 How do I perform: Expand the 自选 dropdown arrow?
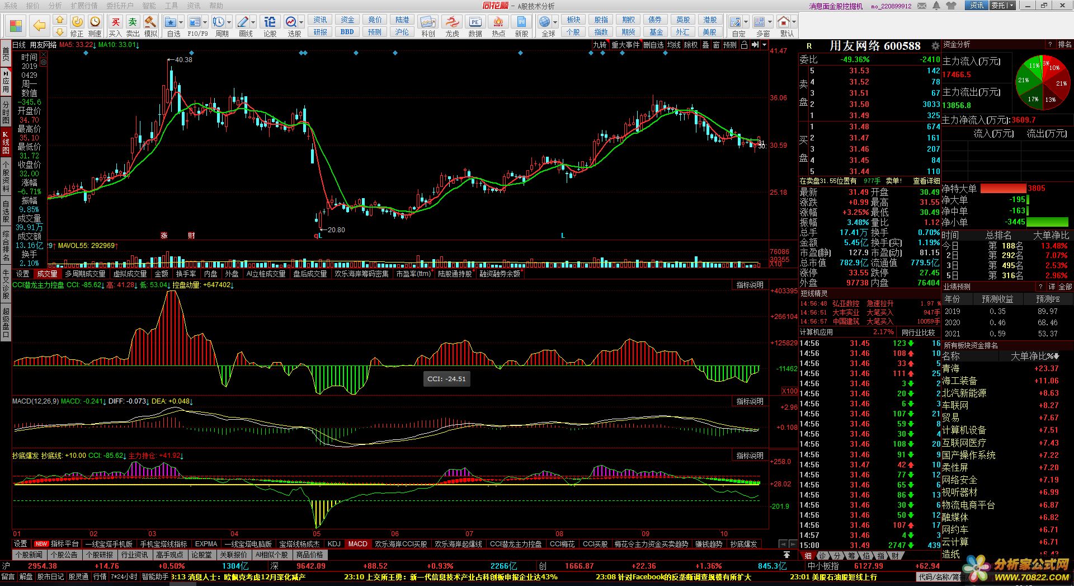pyautogui.click(x=181, y=22)
